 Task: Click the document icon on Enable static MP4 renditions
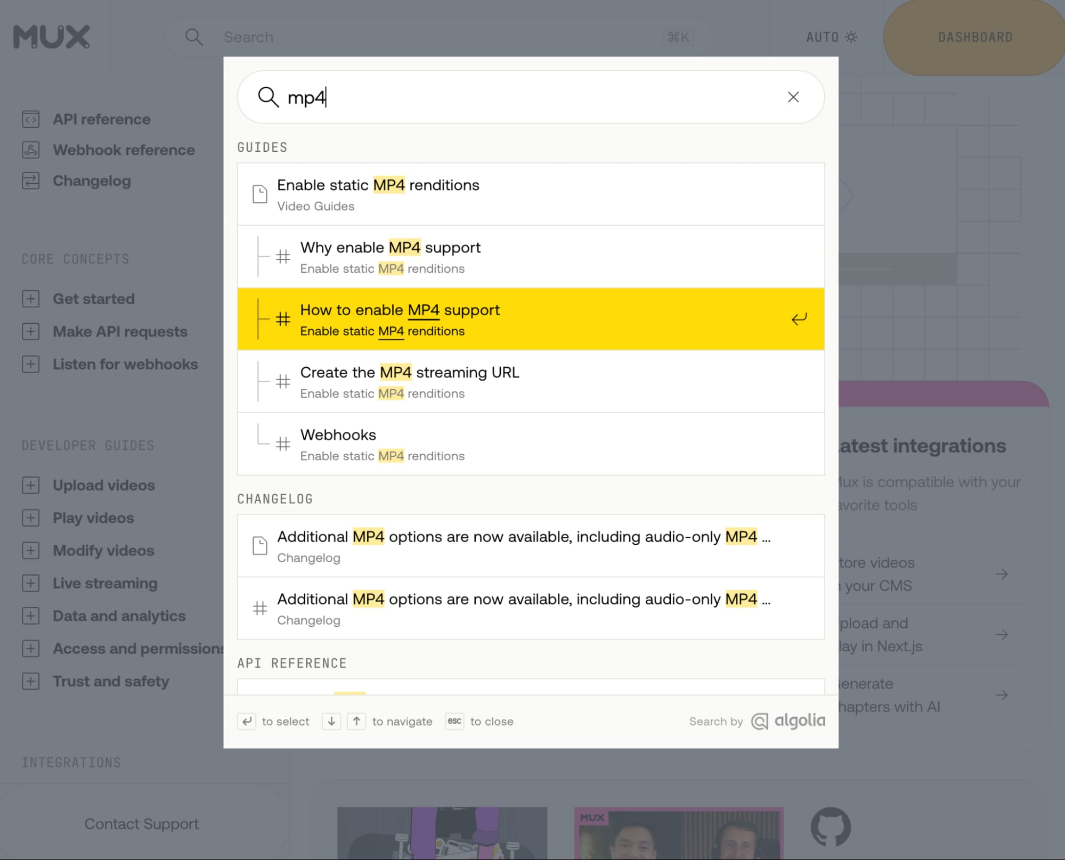coord(260,194)
